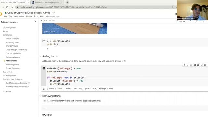
Task: Add a new Code cell
Action: pos(44,20)
